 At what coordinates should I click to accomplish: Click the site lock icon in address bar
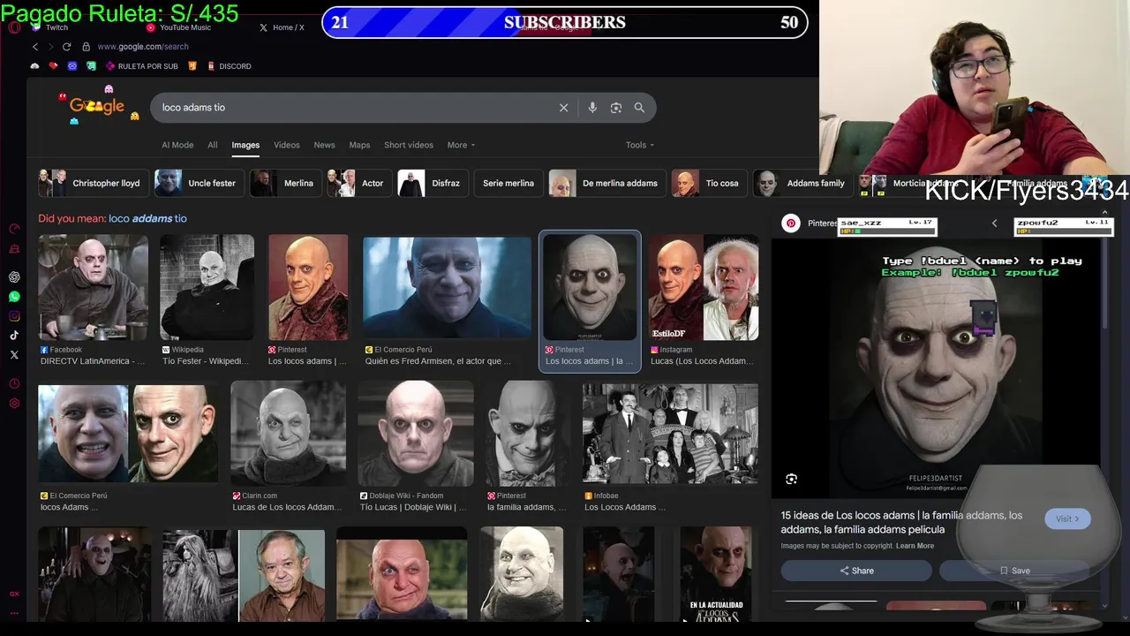(x=86, y=47)
